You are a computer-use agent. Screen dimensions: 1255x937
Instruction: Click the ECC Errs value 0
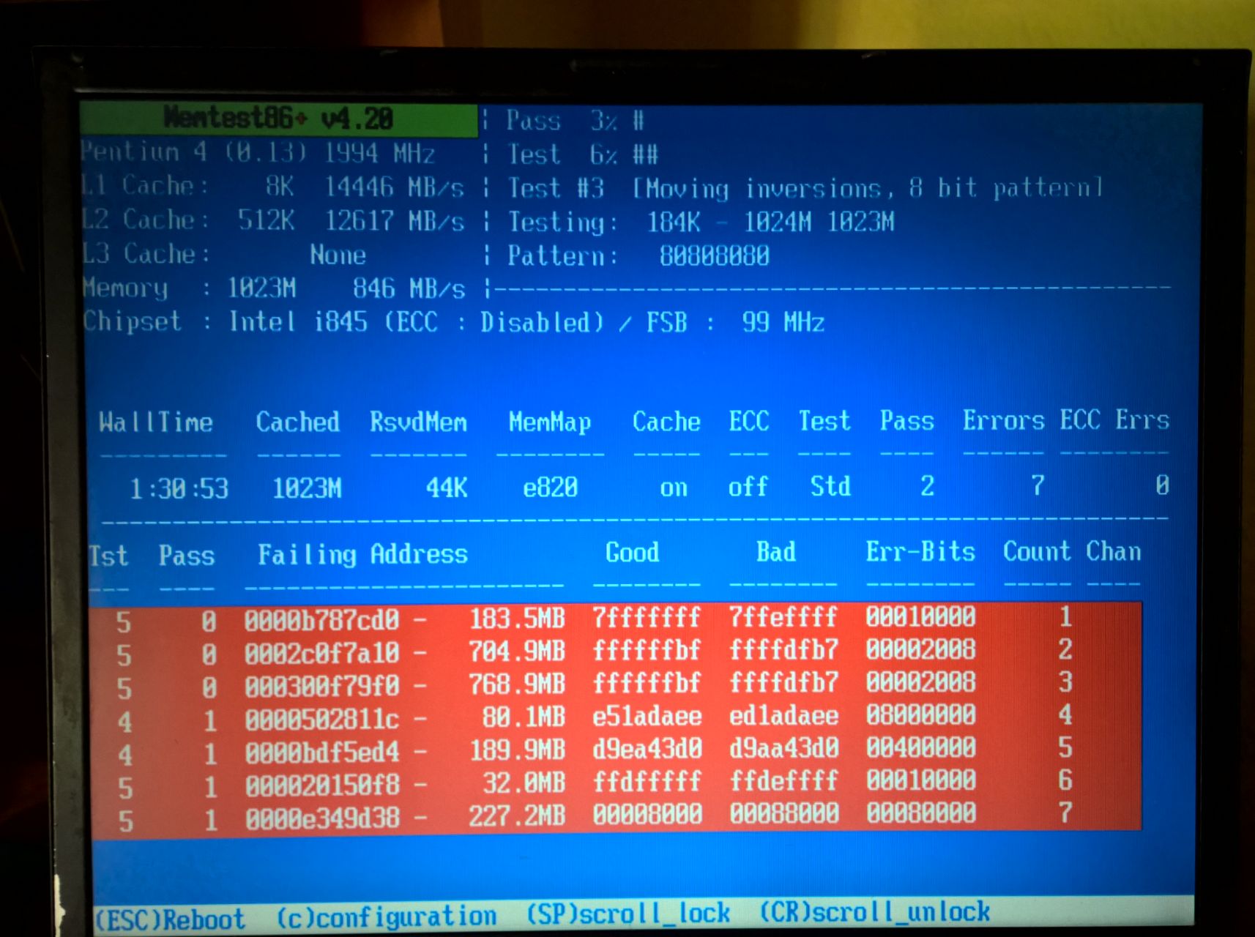(x=1161, y=485)
